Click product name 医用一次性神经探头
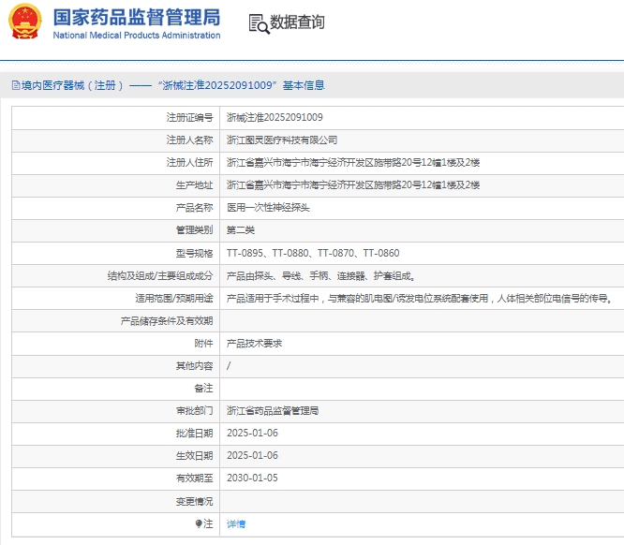 [x=268, y=208]
